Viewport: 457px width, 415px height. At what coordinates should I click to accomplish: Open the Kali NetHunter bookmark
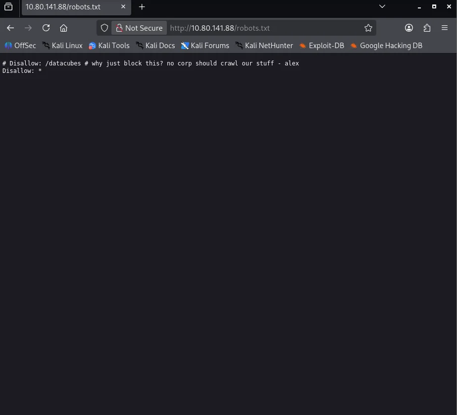click(264, 45)
